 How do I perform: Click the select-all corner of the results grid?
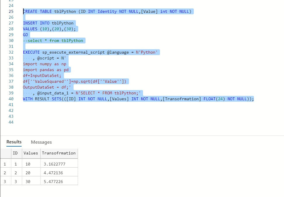[6, 153]
